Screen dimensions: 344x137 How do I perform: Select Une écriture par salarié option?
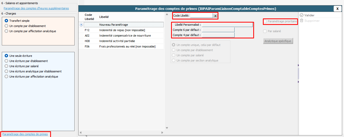click(7, 66)
